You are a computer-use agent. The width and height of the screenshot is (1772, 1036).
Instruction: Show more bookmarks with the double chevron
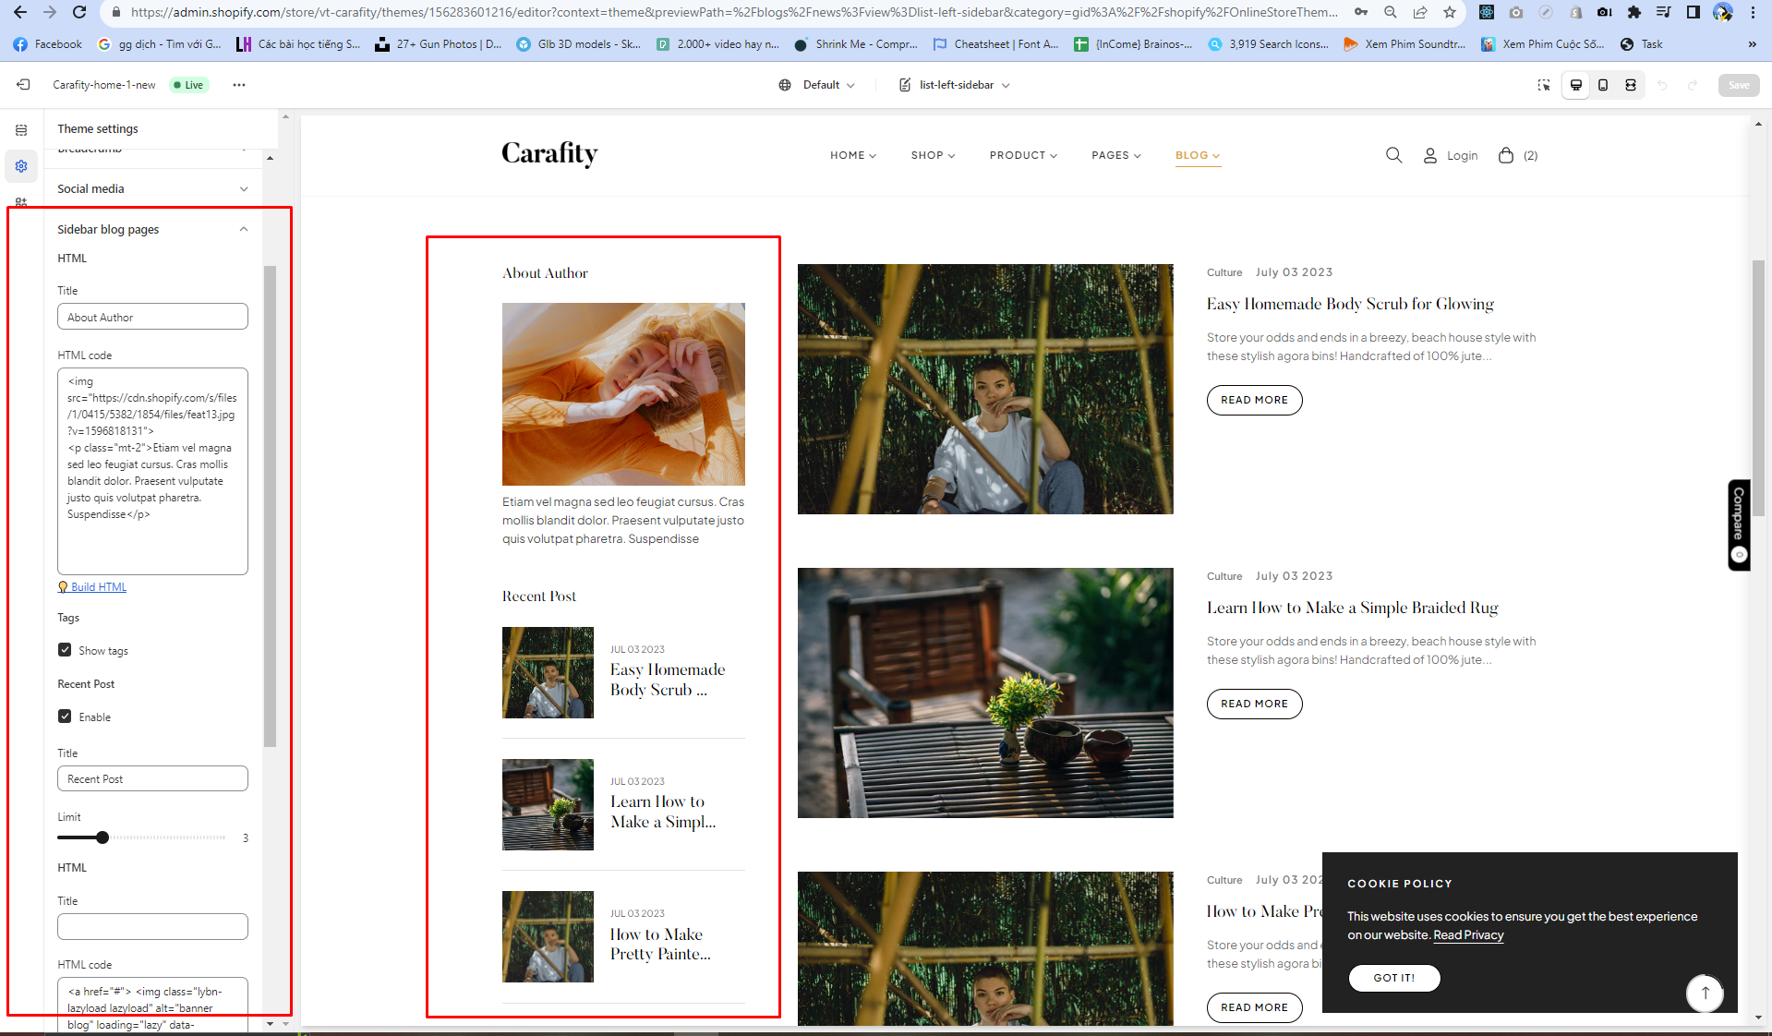(x=1752, y=44)
